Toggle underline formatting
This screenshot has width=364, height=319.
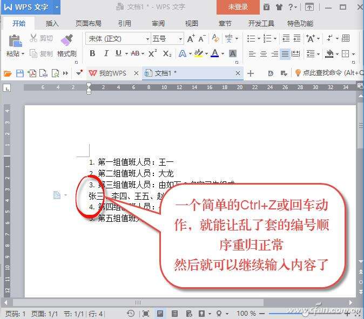[x=119, y=53]
